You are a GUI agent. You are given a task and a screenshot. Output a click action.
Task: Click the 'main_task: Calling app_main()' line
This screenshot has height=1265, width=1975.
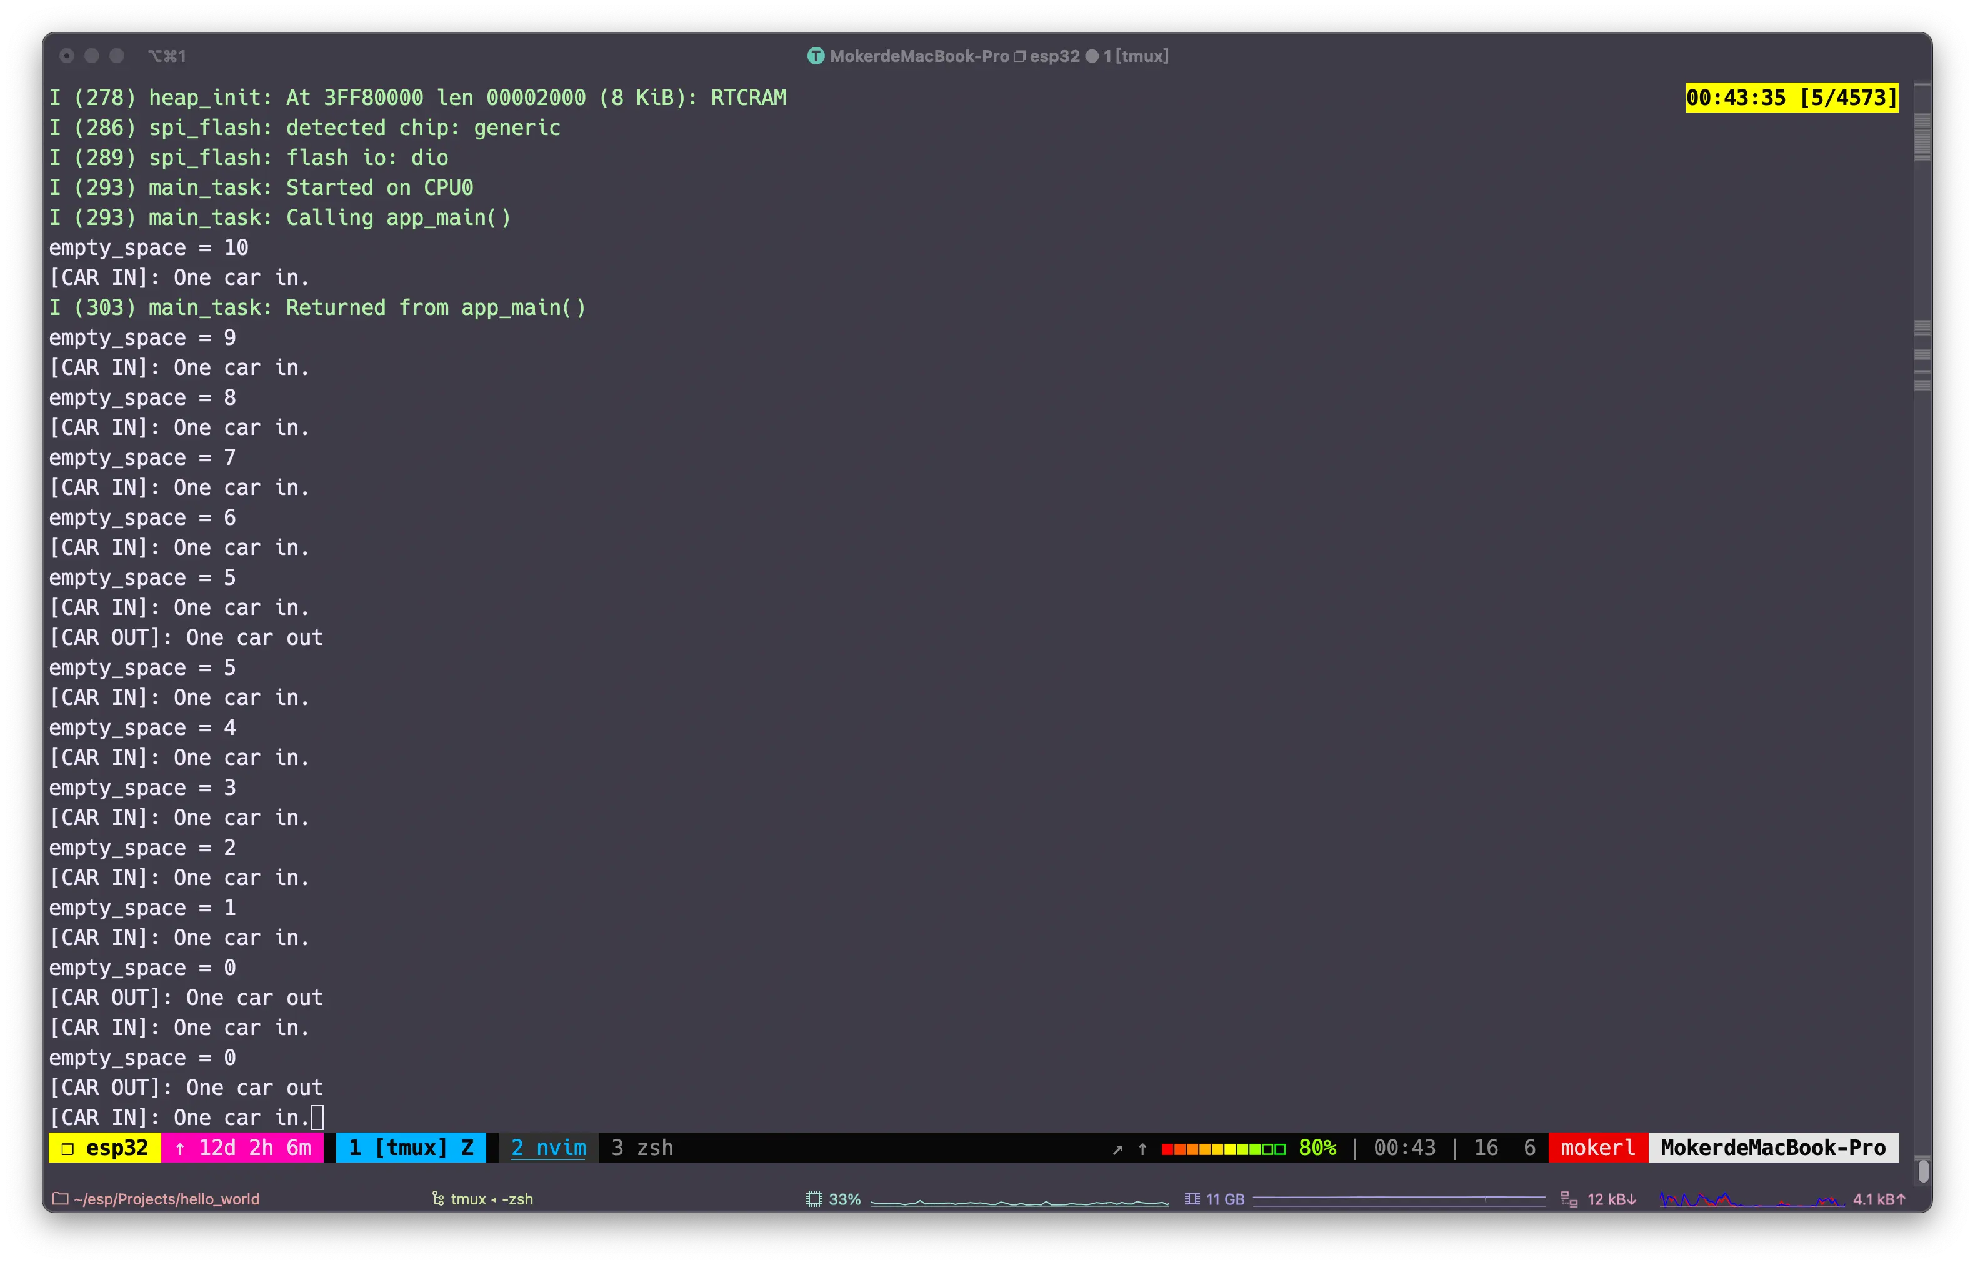[280, 217]
